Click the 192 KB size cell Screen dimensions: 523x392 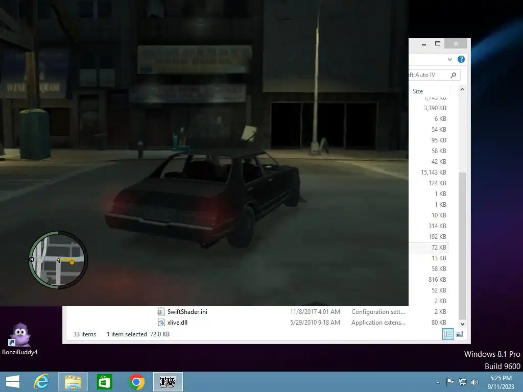pos(437,237)
